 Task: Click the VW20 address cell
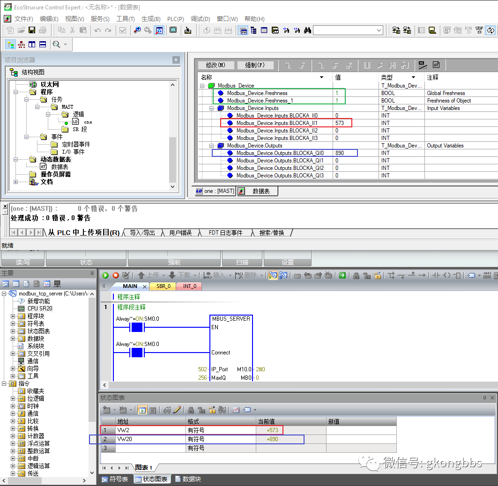point(150,439)
